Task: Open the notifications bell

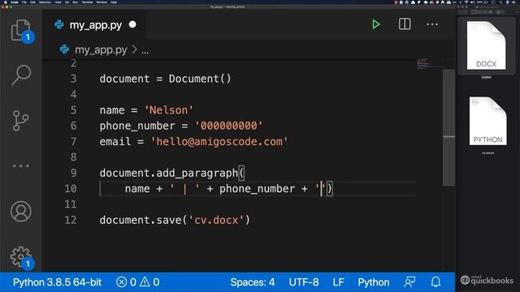Action: click(435, 282)
